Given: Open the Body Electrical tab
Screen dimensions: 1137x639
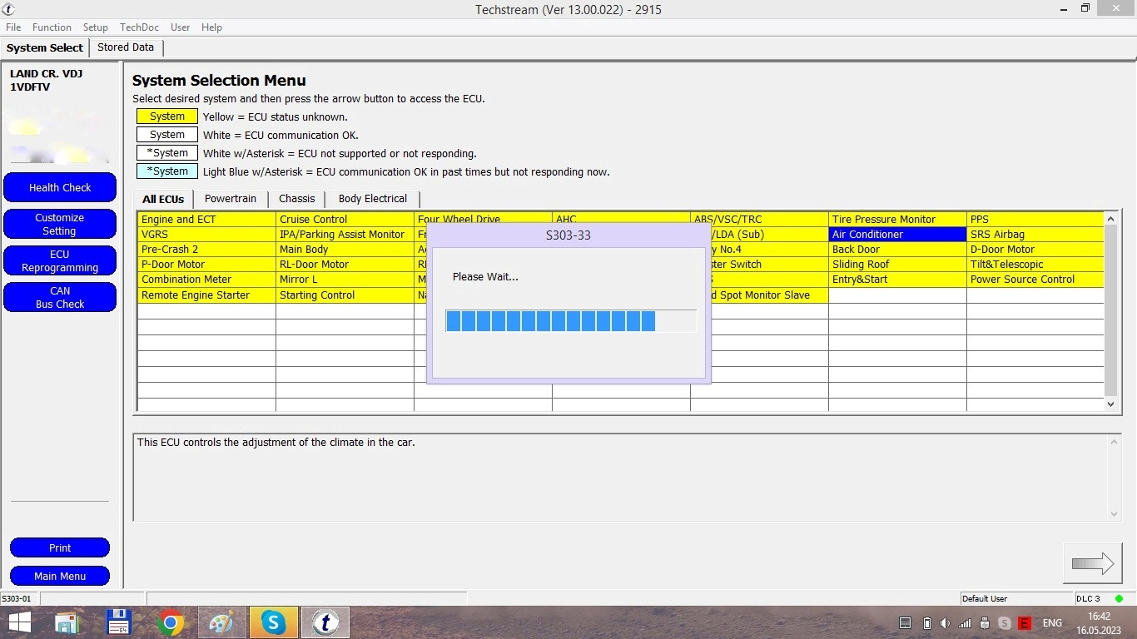Looking at the screenshot, I should tap(373, 199).
